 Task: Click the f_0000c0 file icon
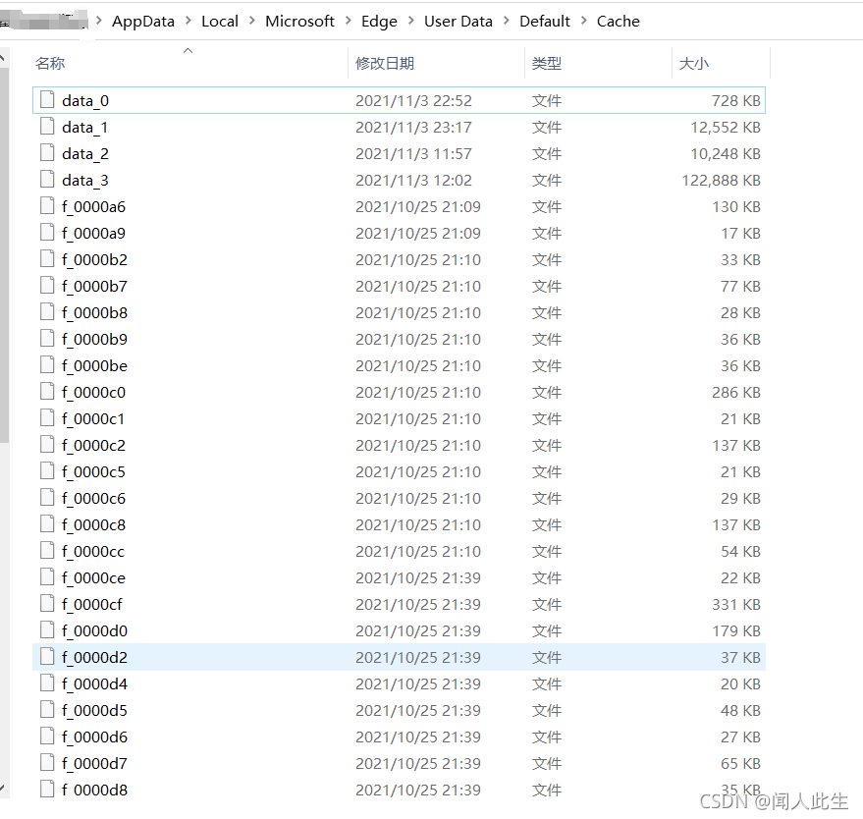point(47,392)
